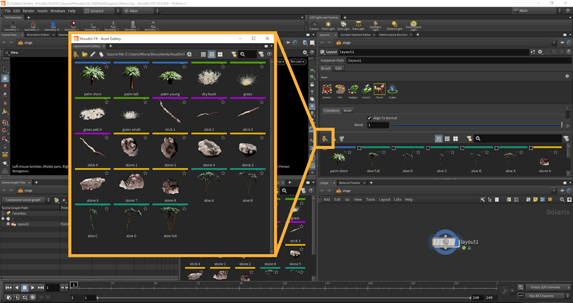Click the Environment Light shelf tool
Viewport: 573px width, 303px height.
tap(413, 26)
